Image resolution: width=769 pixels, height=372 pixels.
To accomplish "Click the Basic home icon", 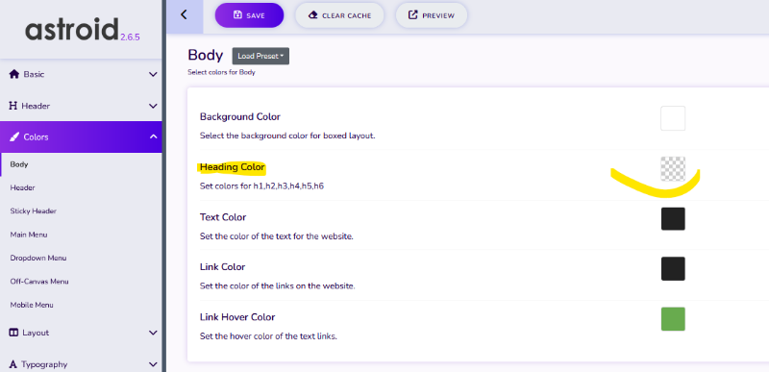I will click(x=14, y=74).
